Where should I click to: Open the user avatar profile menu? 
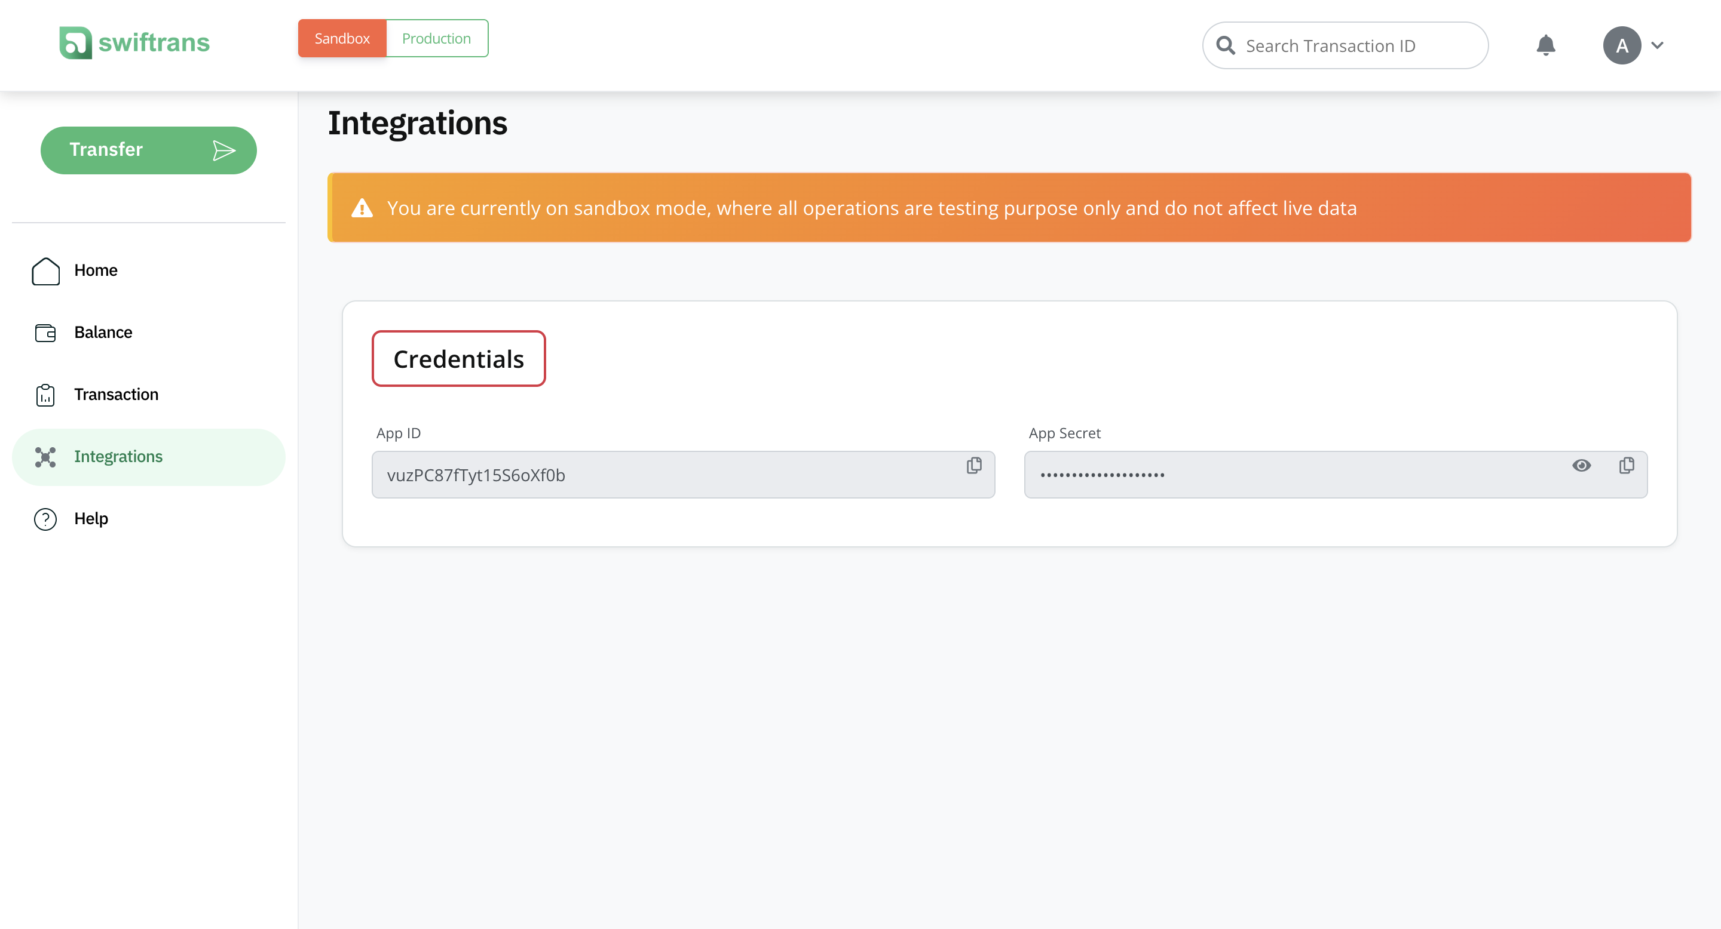click(x=1621, y=45)
